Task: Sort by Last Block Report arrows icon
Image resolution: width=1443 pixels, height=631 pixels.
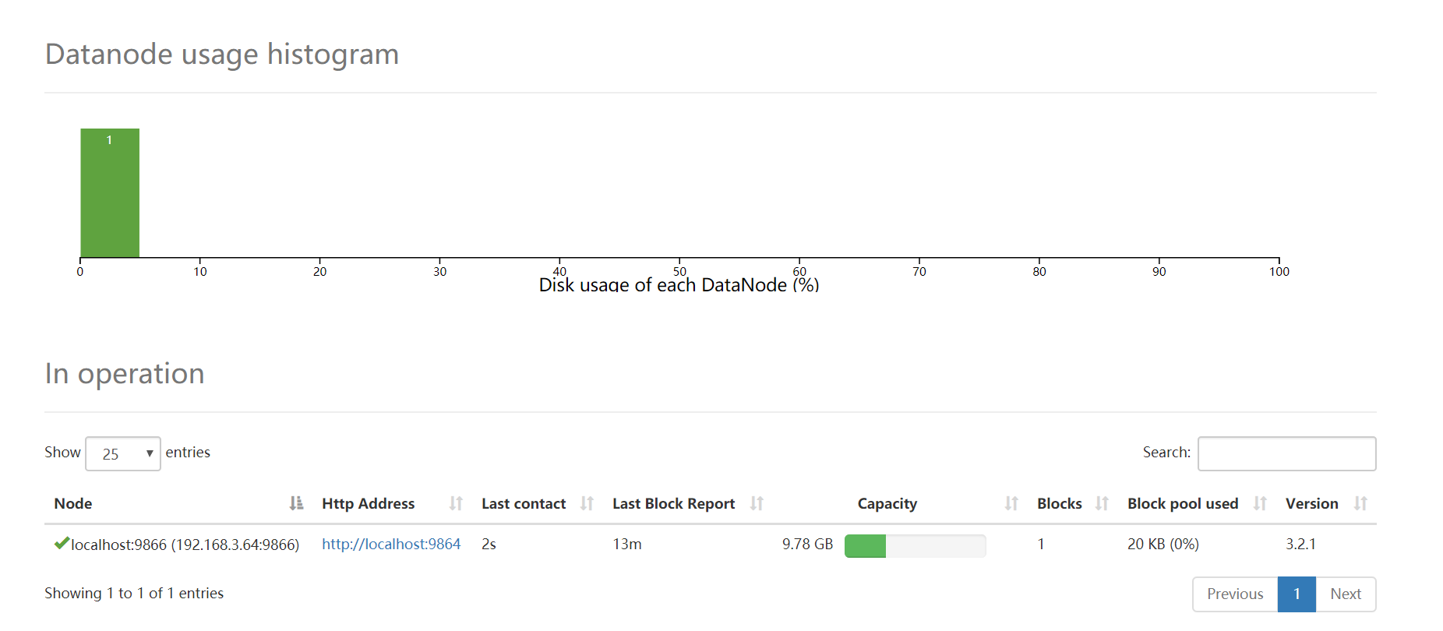Action: (757, 503)
